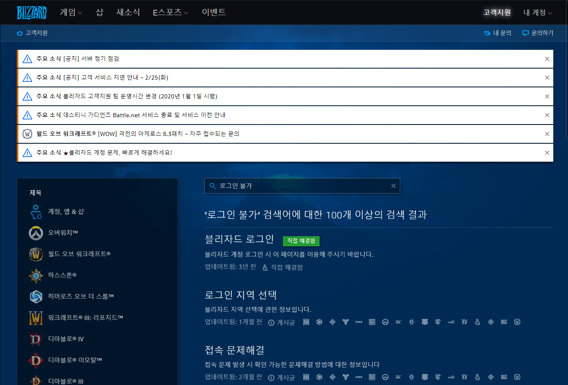Open the 새소식 menu item
This screenshot has width=568, height=385.
pos(128,12)
